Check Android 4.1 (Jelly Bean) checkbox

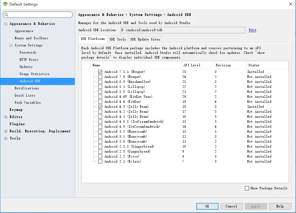[x=100, y=116]
